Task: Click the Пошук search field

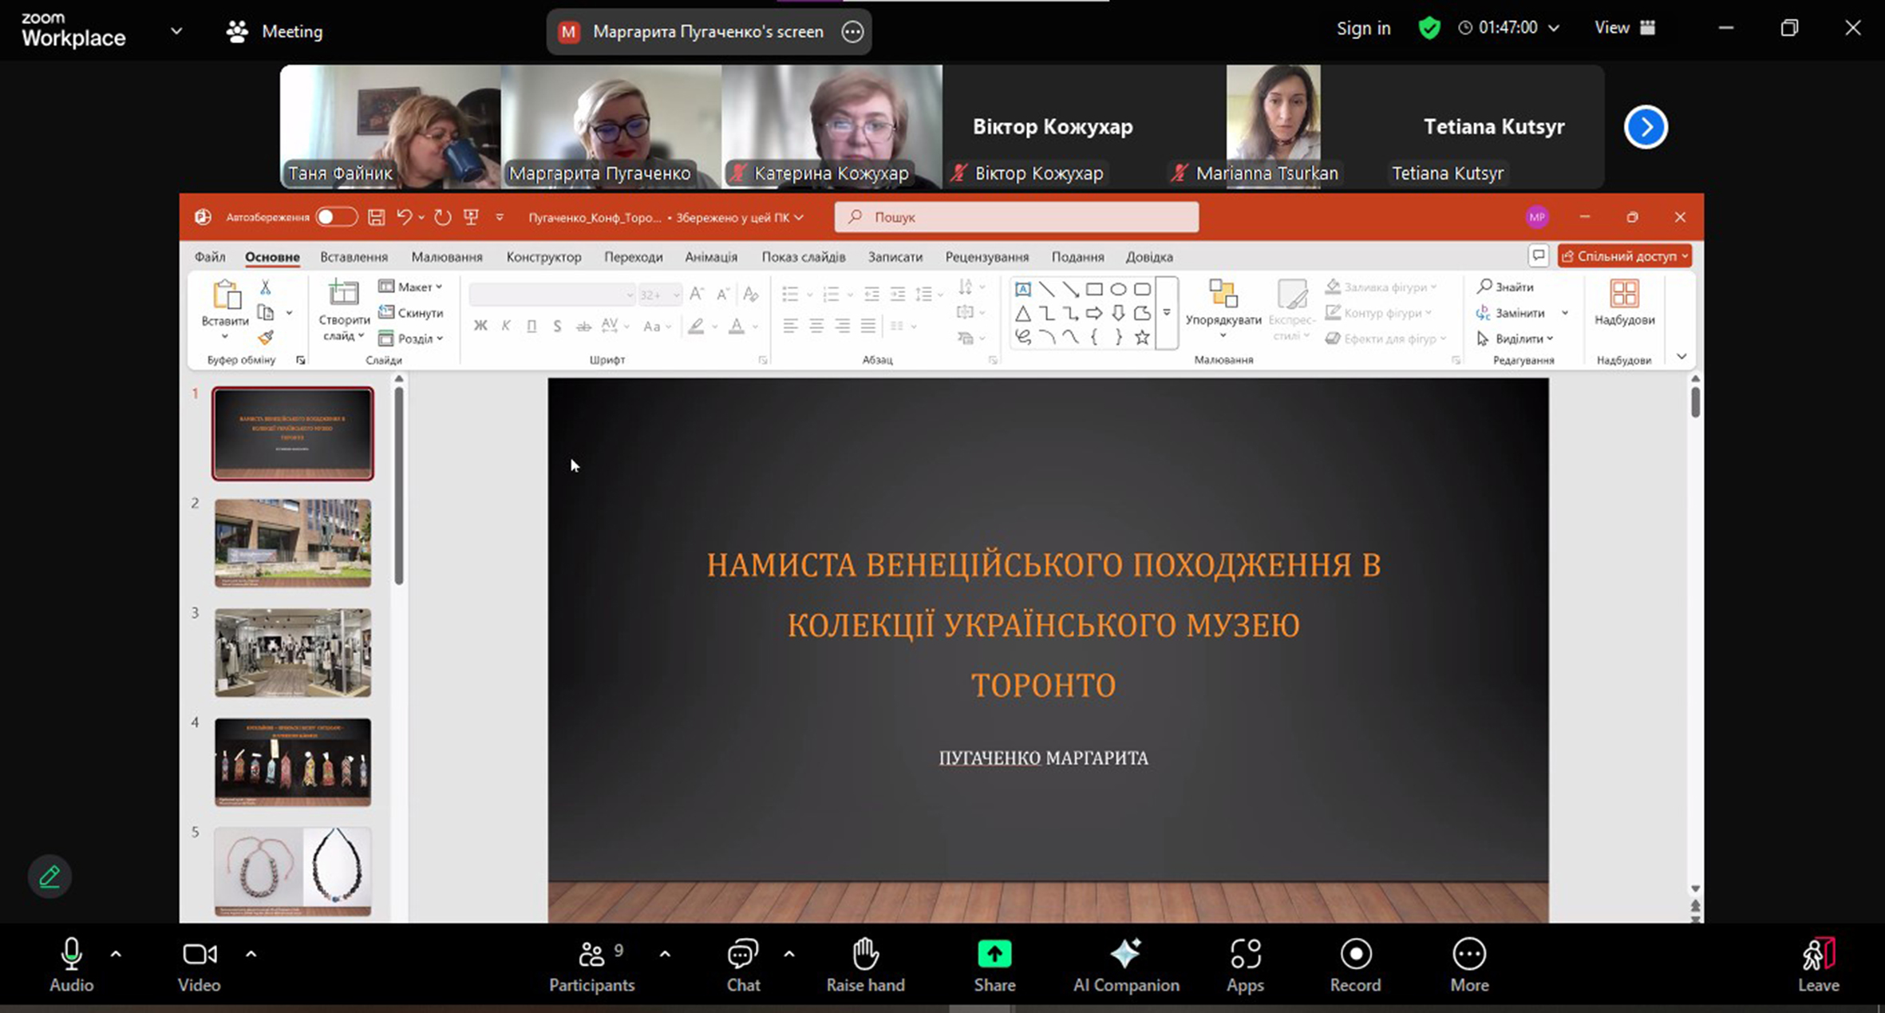Action: [x=1016, y=217]
